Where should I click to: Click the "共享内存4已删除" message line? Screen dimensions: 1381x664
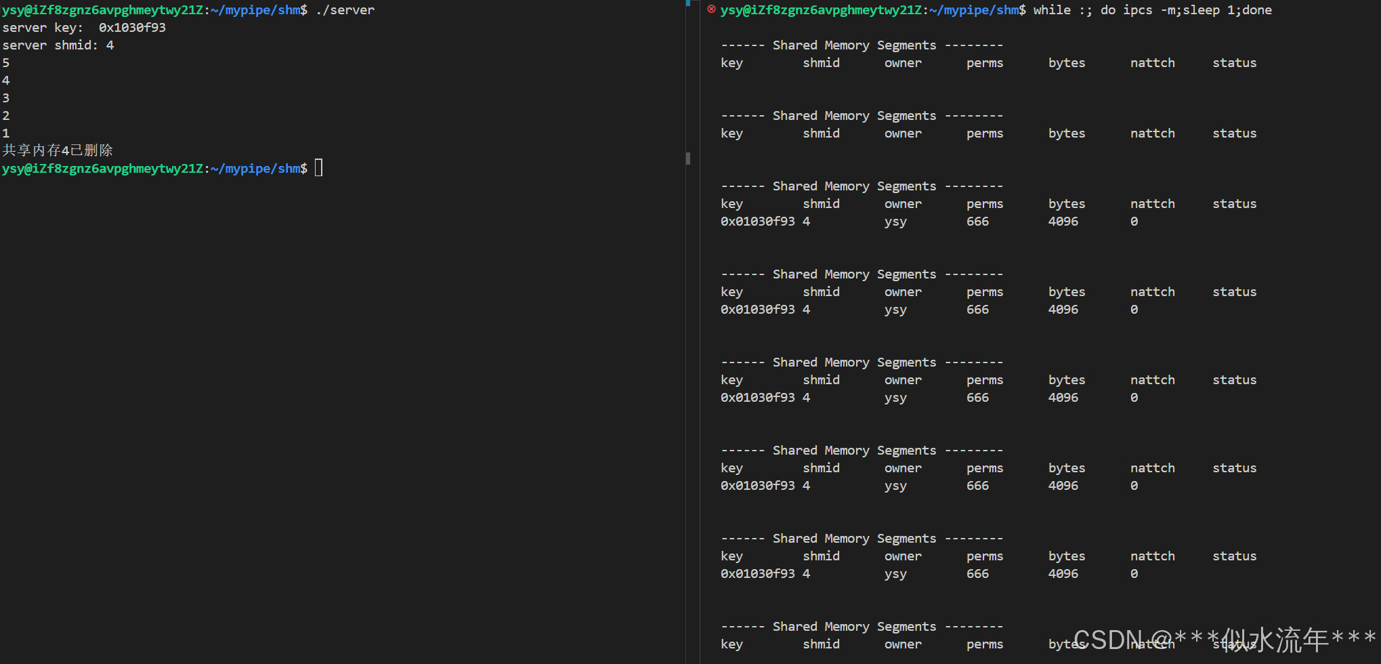coord(58,150)
